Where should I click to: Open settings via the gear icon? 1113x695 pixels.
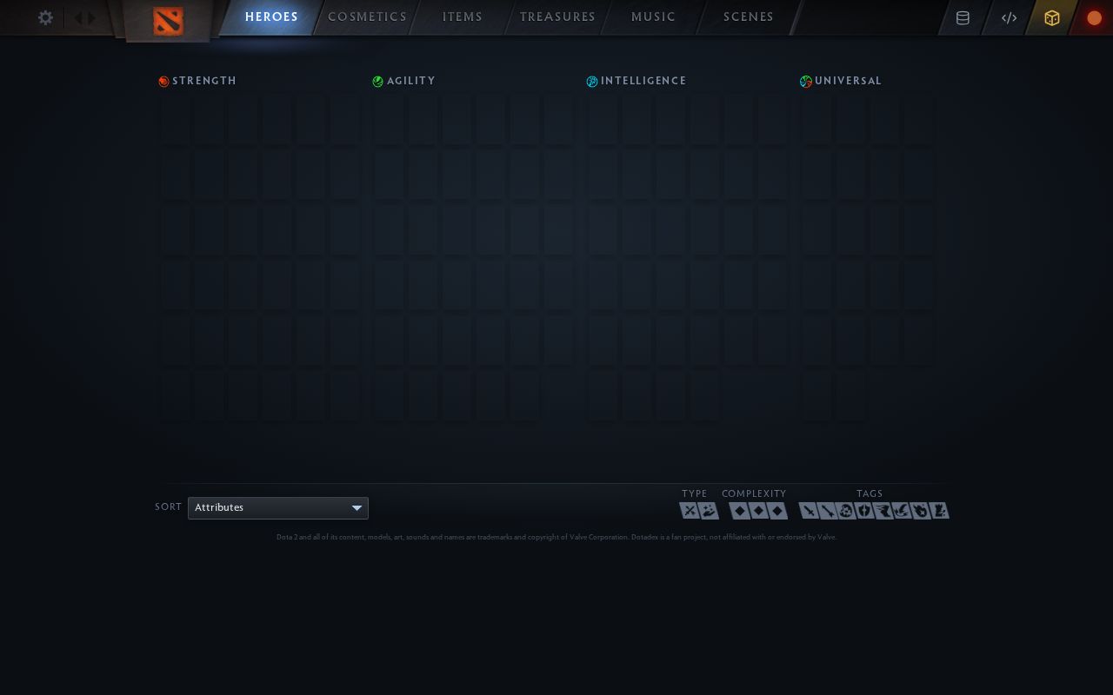(x=45, y=17)
